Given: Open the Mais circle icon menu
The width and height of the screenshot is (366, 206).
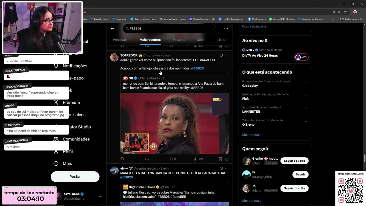Looking at the screenshot, I should point(56,164).
